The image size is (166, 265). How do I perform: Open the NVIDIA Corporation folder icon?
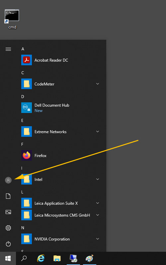pos(27,239)
